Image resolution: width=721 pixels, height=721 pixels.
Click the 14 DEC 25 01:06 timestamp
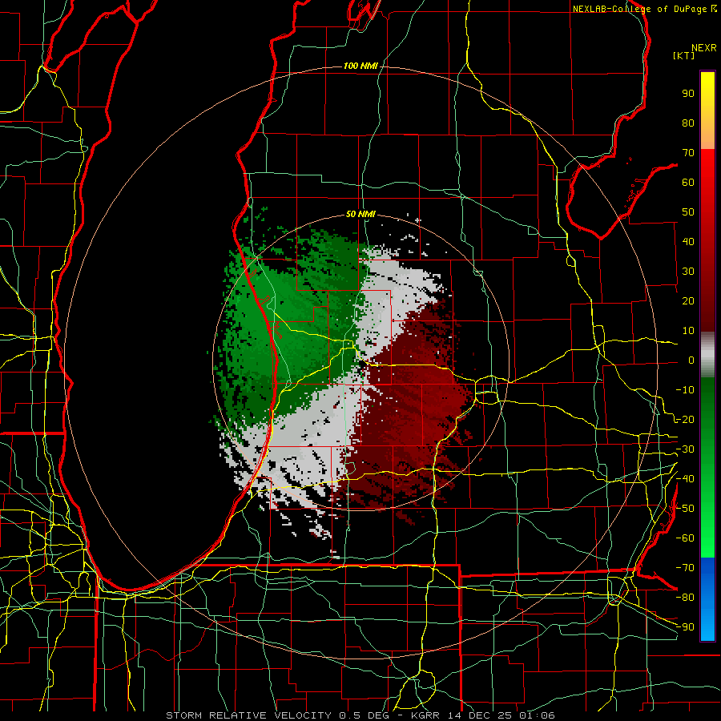click(500, 715)
